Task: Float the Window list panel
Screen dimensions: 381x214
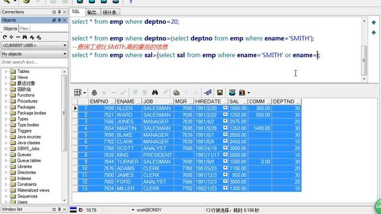Action: click(54, 209)
